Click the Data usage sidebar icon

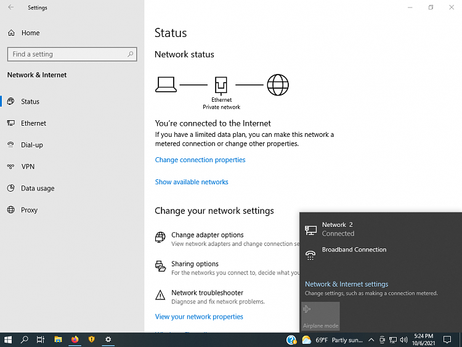[x=10, y=188]
